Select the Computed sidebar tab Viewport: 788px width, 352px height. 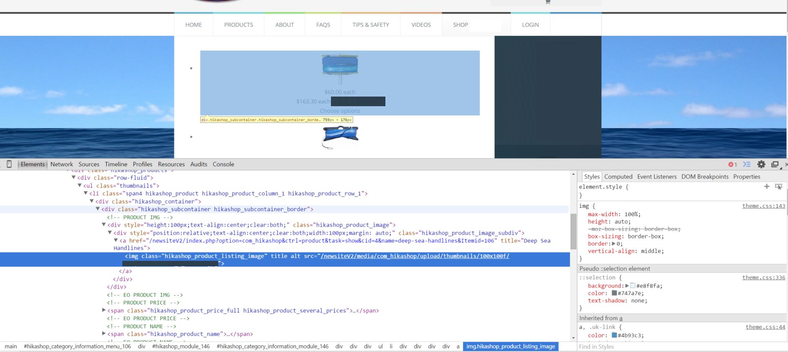(x=618, y=176)
